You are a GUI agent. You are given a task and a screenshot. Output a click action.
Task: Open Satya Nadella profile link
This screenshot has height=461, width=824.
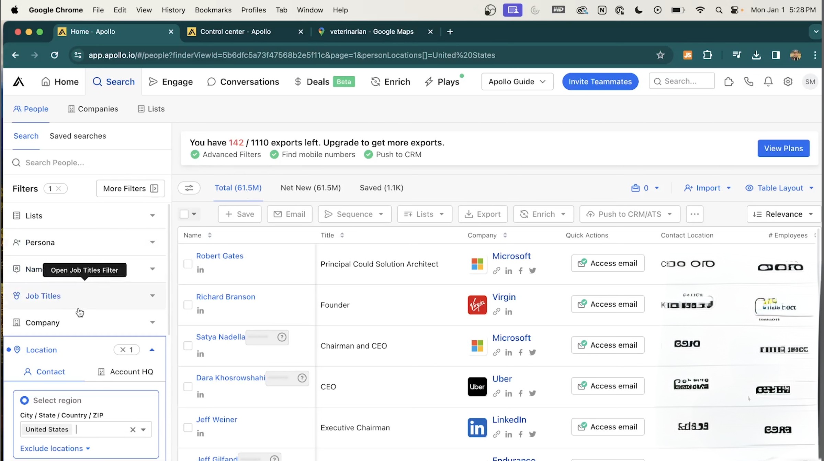(221, 337)
